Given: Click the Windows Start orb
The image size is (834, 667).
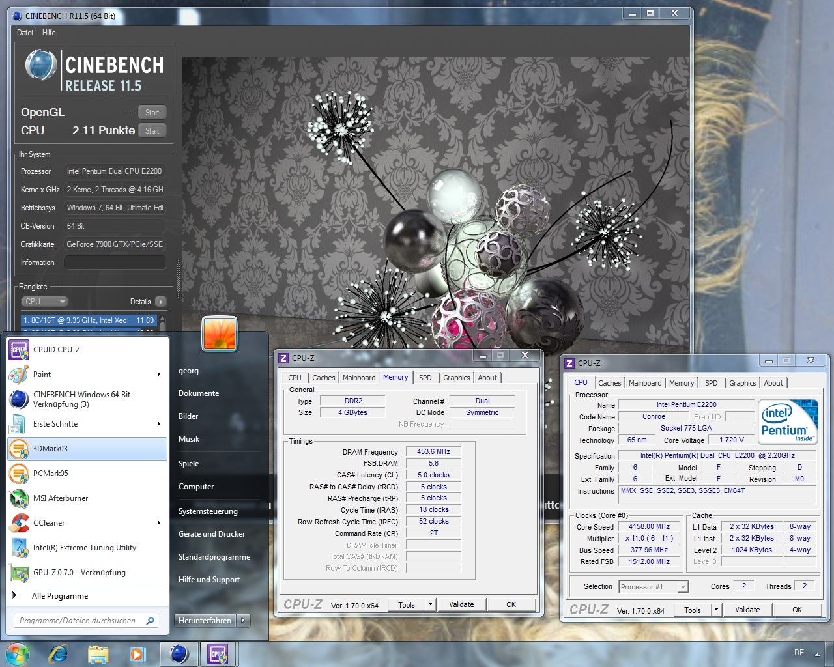Looking at the screenshot, I should click(x=17, y=653).
